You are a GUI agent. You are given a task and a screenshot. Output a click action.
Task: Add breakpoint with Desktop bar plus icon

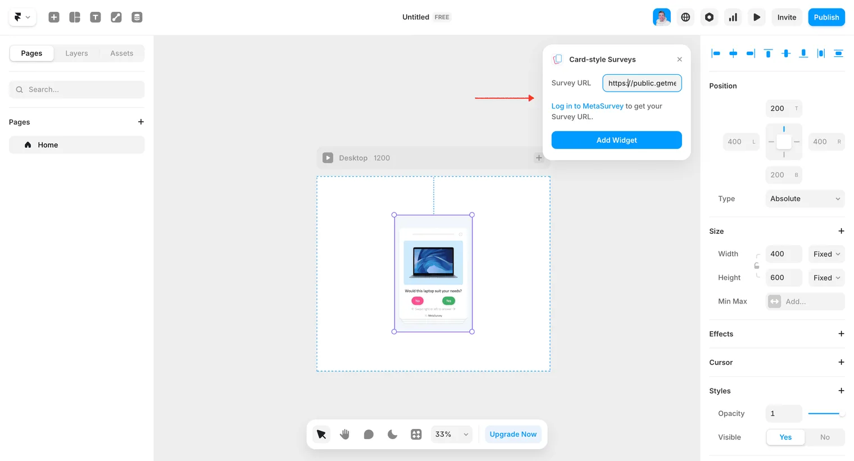pos(539,158)
